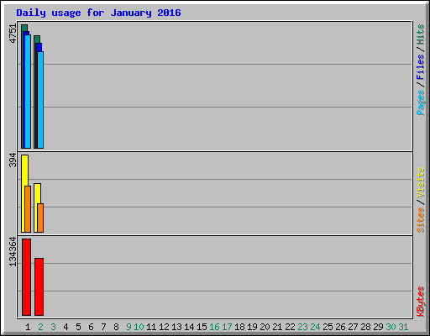
Task: Click day label '6' on x-axis
Action: click(x=91, y=327)
